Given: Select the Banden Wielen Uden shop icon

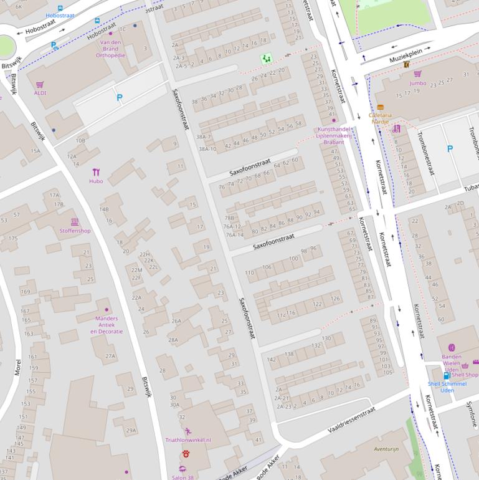Looking at the screenshot, I should click(452, 348).
